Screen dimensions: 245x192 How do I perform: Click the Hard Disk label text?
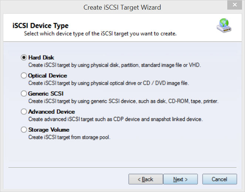(41, 58)
